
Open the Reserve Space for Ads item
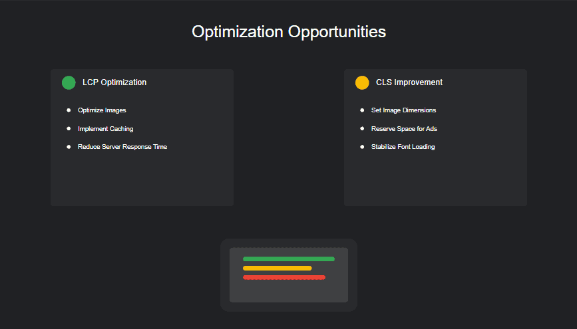404,128
